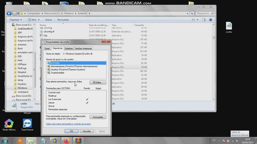Click the Explorer forward arrow button

coord(14,13)
